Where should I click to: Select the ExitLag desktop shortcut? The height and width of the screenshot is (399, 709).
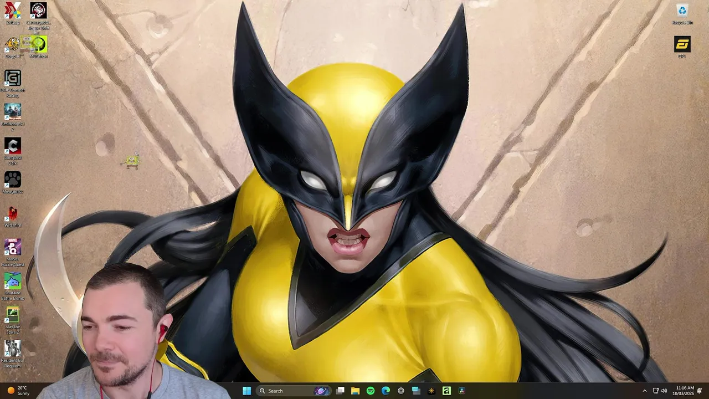12,13
